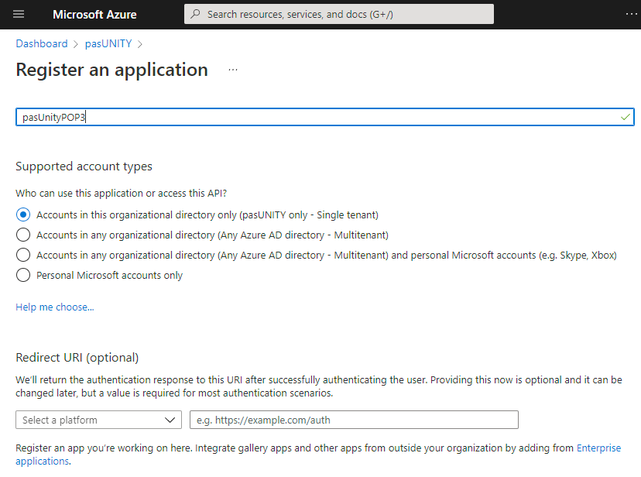Open the hamburger portal menu
The height and width of the screenshot is (477, 641).
coord(19,14)
